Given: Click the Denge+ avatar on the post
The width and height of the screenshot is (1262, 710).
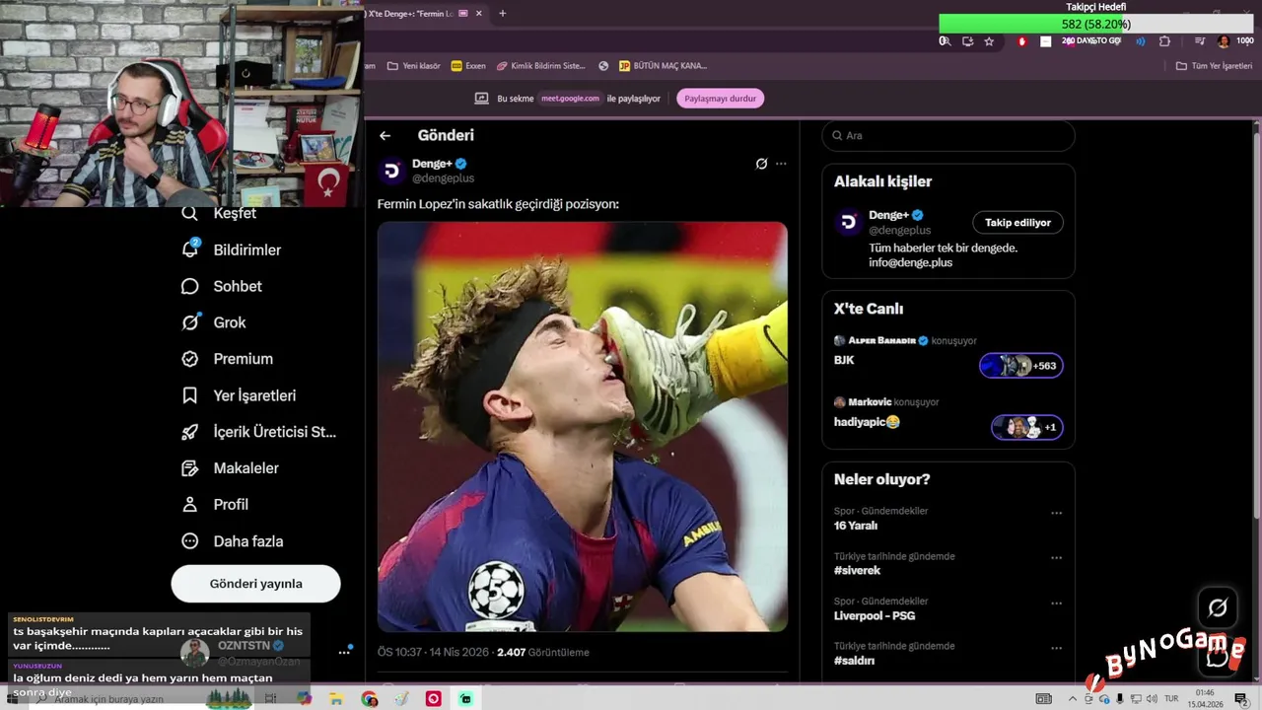Looking at the screenshot, I should [x=392, y=171].
